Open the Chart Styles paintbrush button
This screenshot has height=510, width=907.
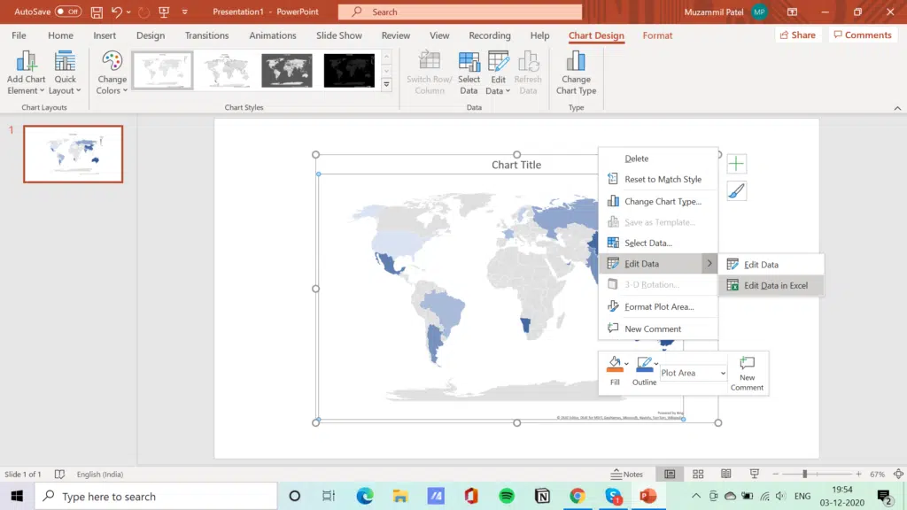pos(736,191)
